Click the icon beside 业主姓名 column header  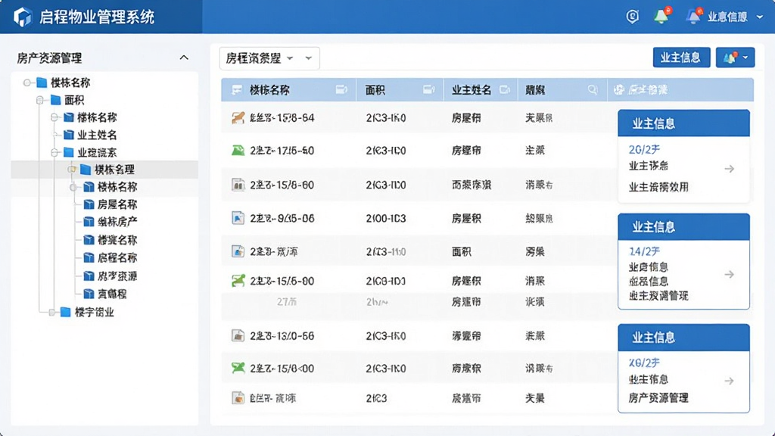pyautogui.click(x=505, y=89)
